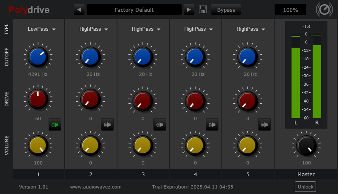Click the left channel level meter
The width and height of the screenshot is (338, 194).
[295, 76]
